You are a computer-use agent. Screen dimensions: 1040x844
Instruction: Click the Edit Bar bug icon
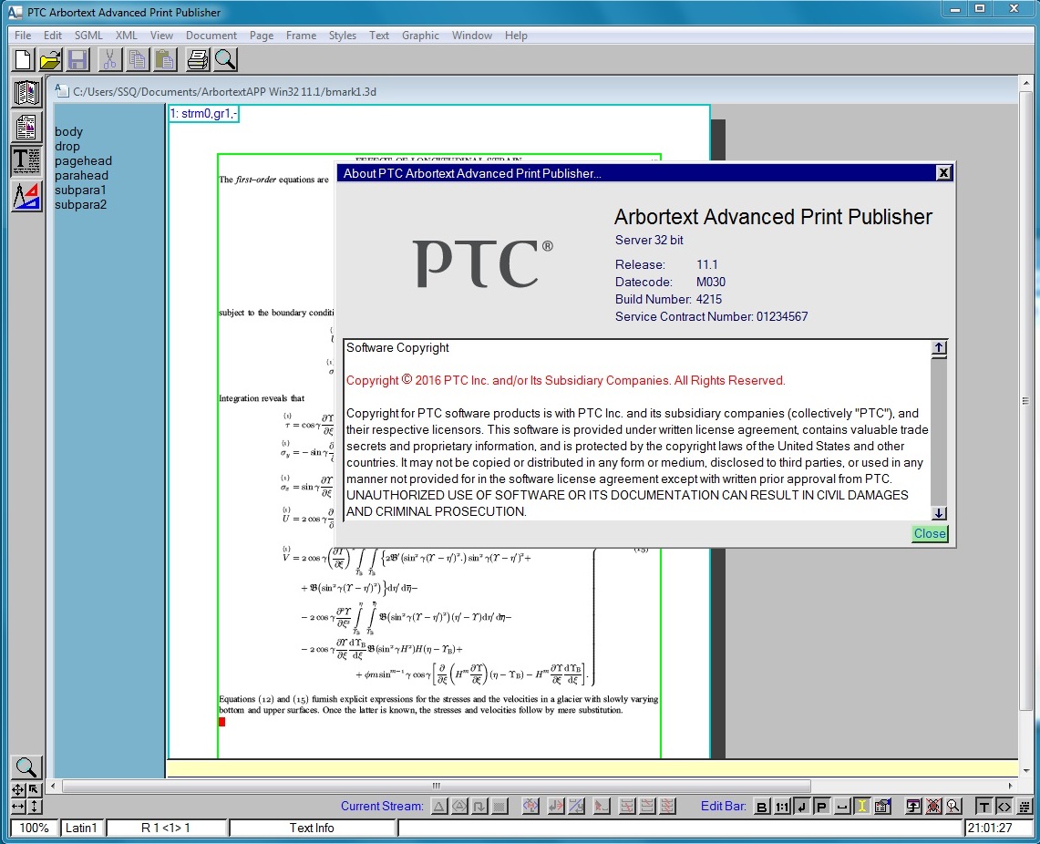933,807
